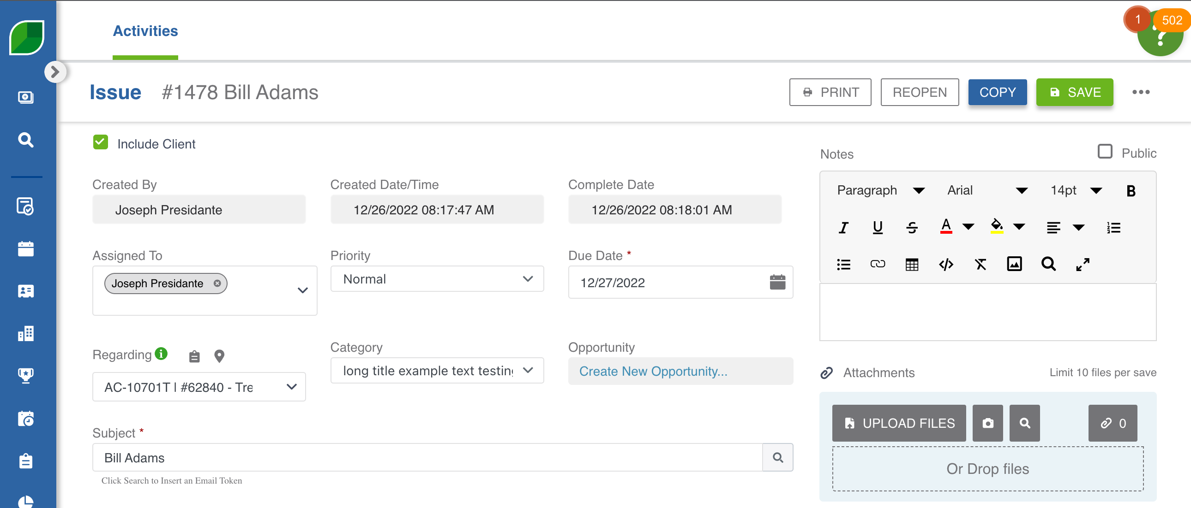Image resolution: width=1191 pixels, height=508 pixels.
Task: Click the PRINT button
Action: click(830, 92)
